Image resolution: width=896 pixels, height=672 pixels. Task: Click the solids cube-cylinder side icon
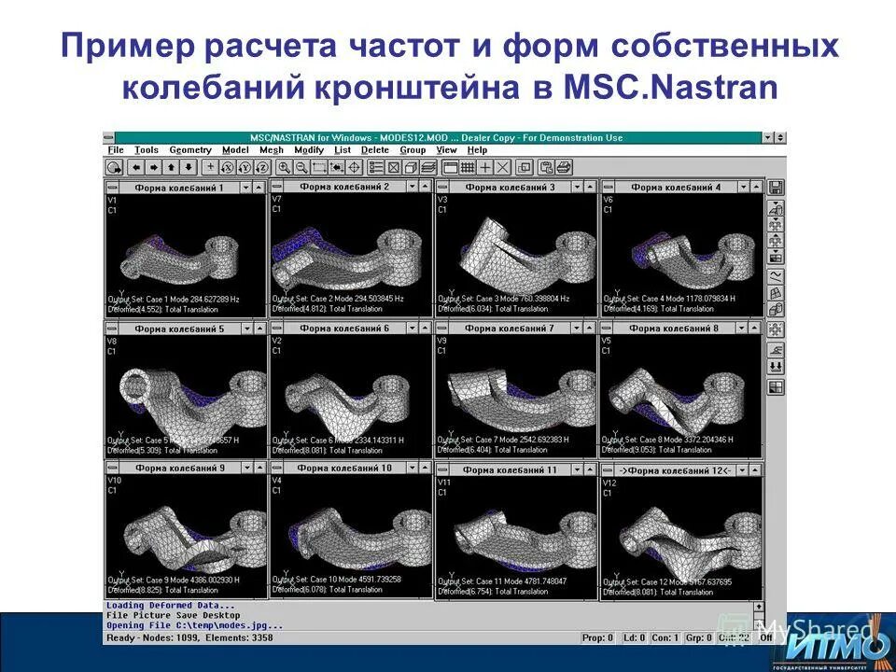point(776,309)
